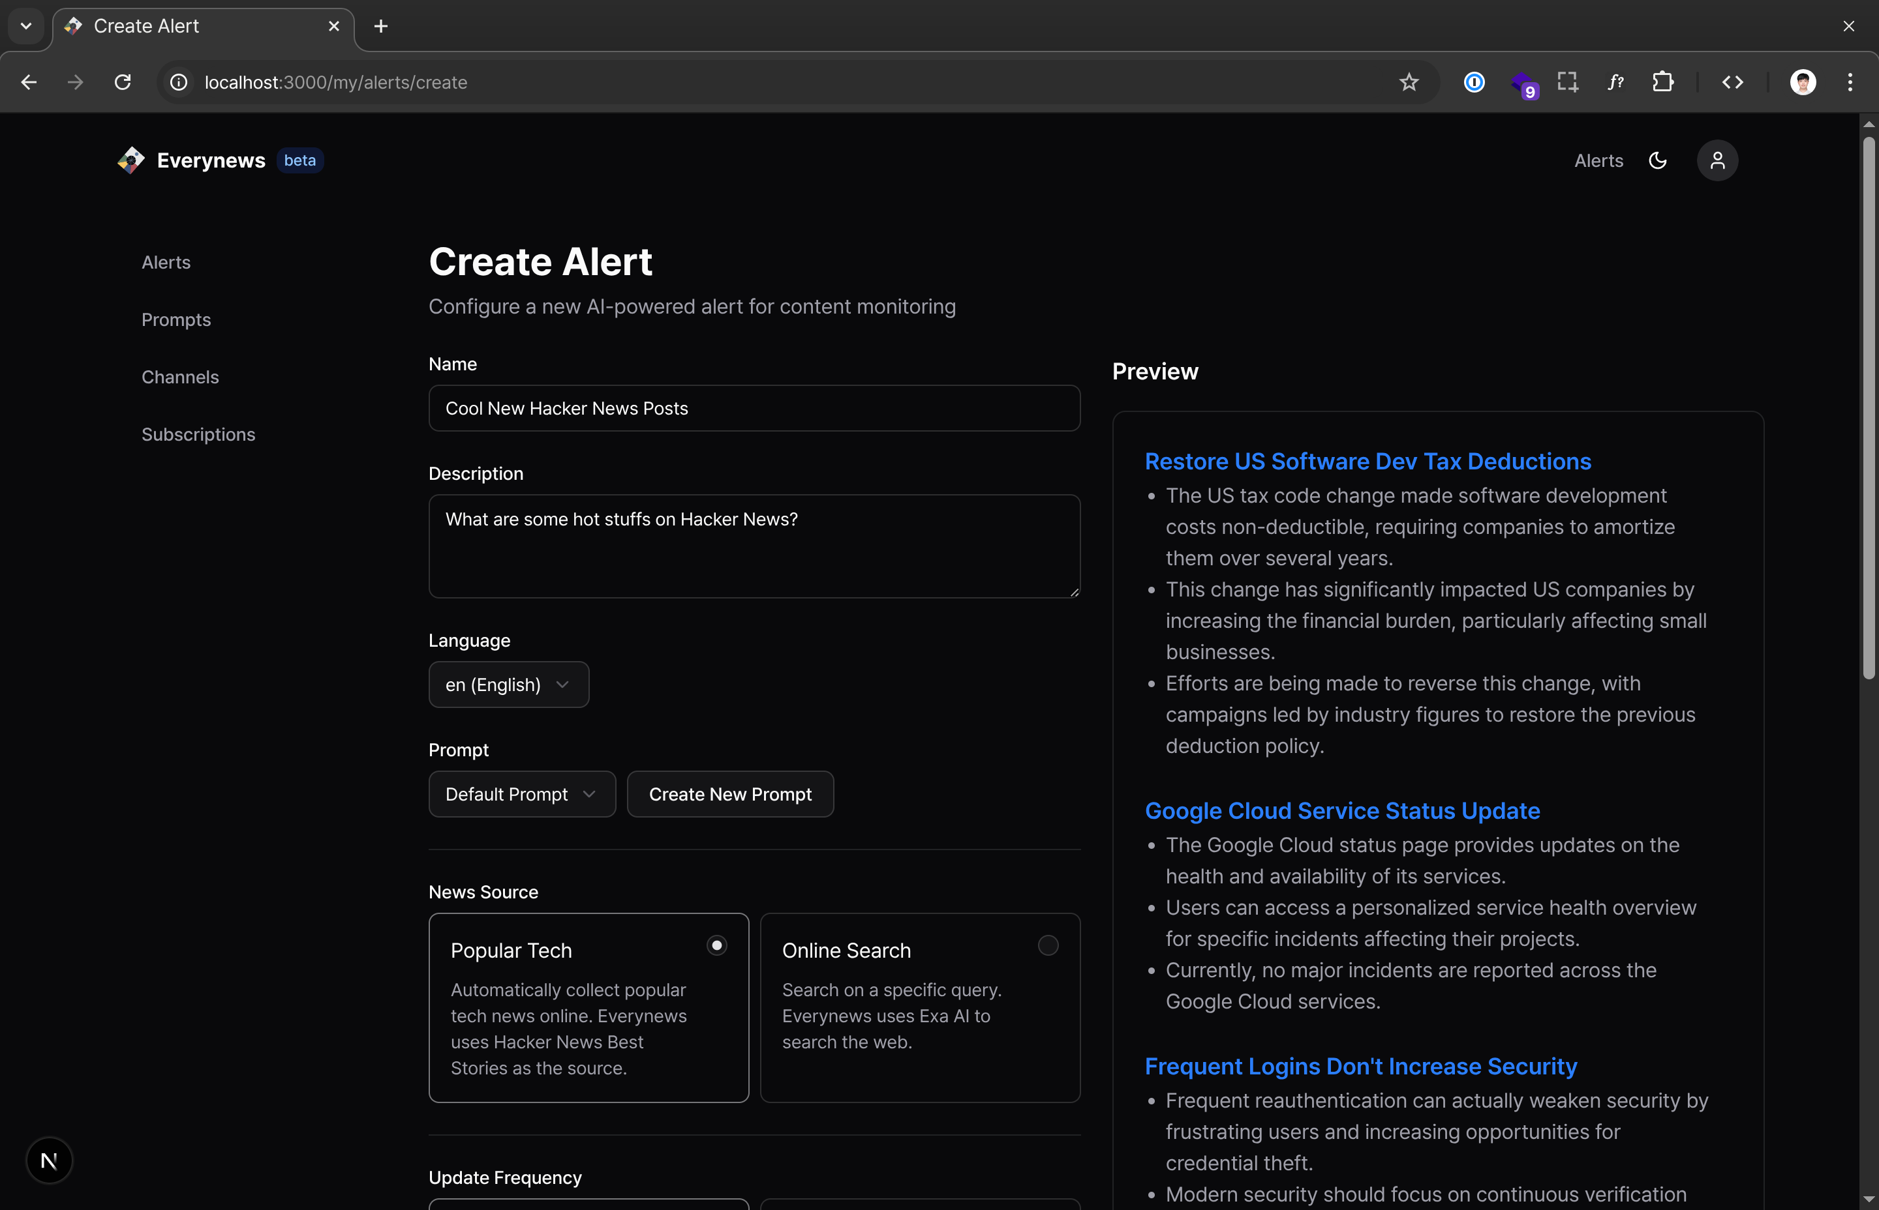Reload the page
The image size is (1879, 1210).
coord(123,81)
